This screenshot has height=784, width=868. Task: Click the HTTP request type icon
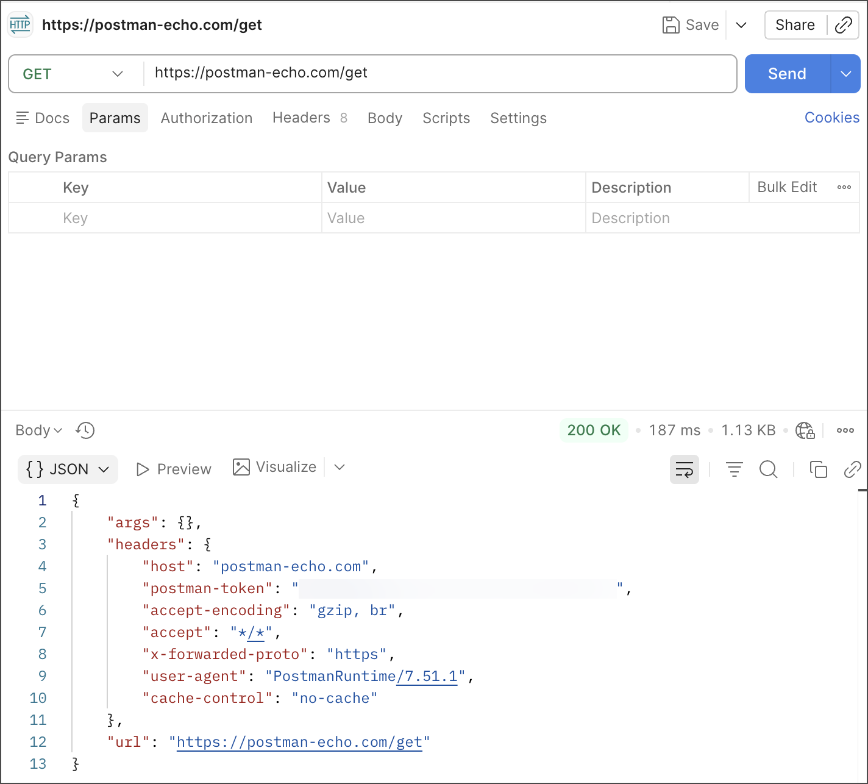20,25
